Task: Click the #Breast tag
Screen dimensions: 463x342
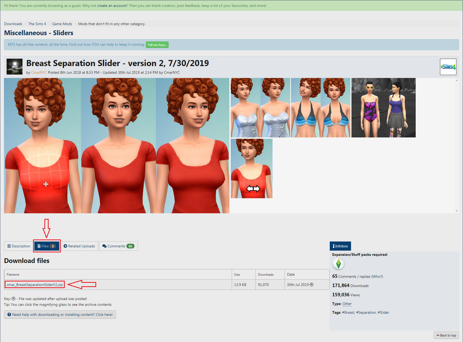Action: [x=348, y=312]
